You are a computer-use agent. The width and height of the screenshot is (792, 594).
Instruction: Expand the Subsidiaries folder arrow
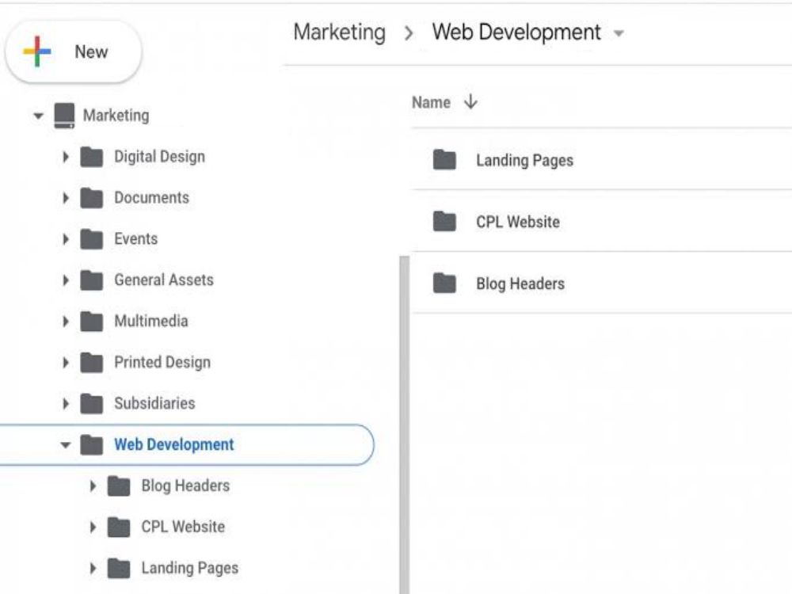66,404
